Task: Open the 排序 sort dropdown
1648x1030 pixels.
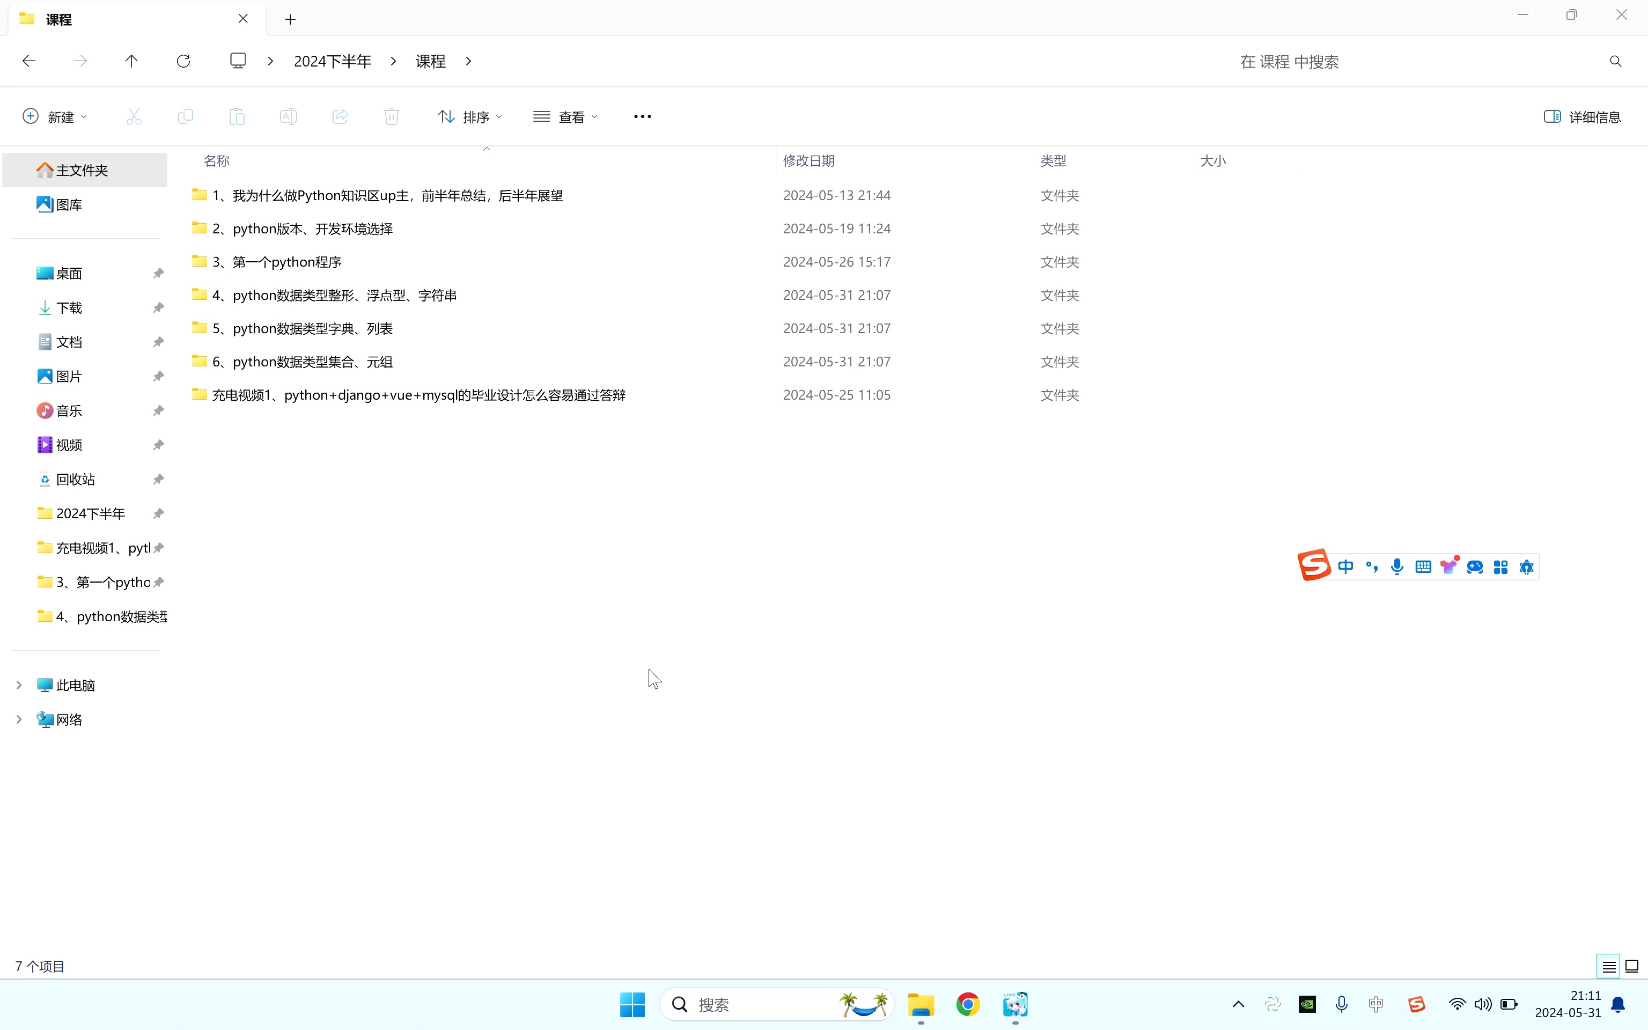Action: pyautogui.click(x=470, y=116)
